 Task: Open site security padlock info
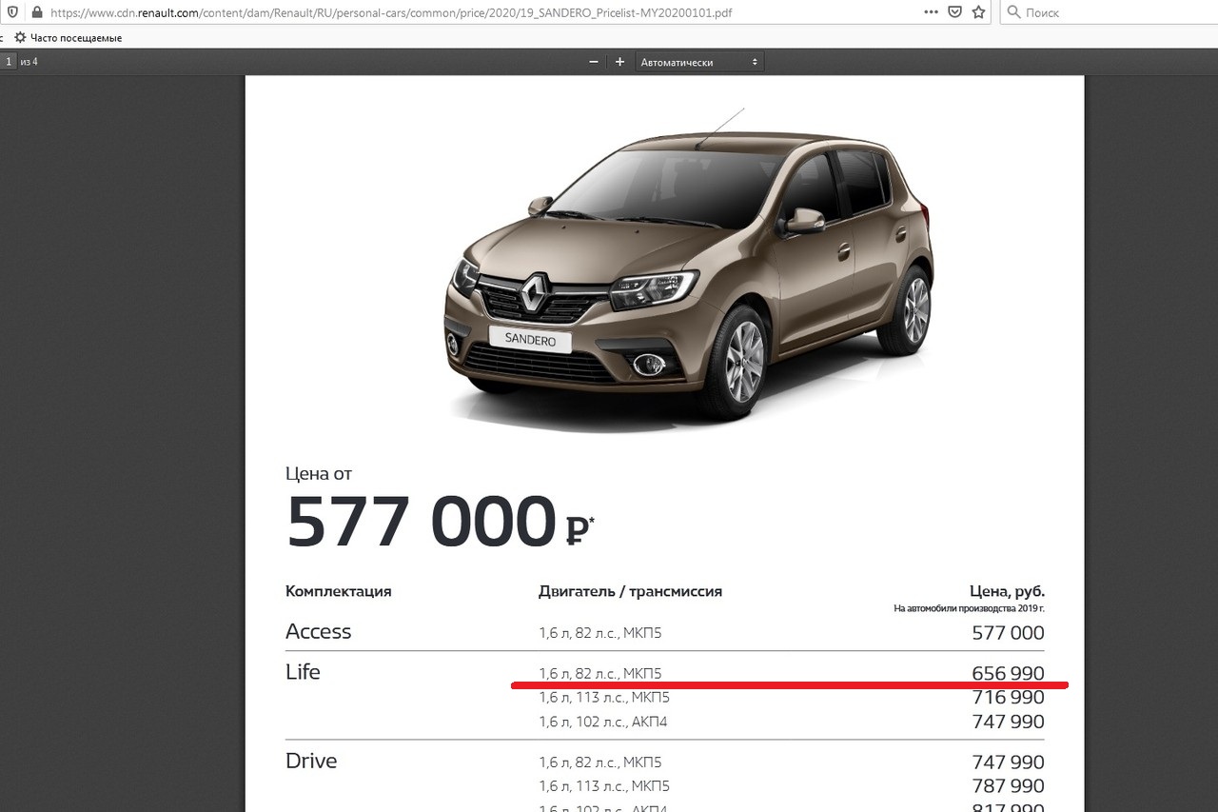pyautogui.click(x=36, y=12)
